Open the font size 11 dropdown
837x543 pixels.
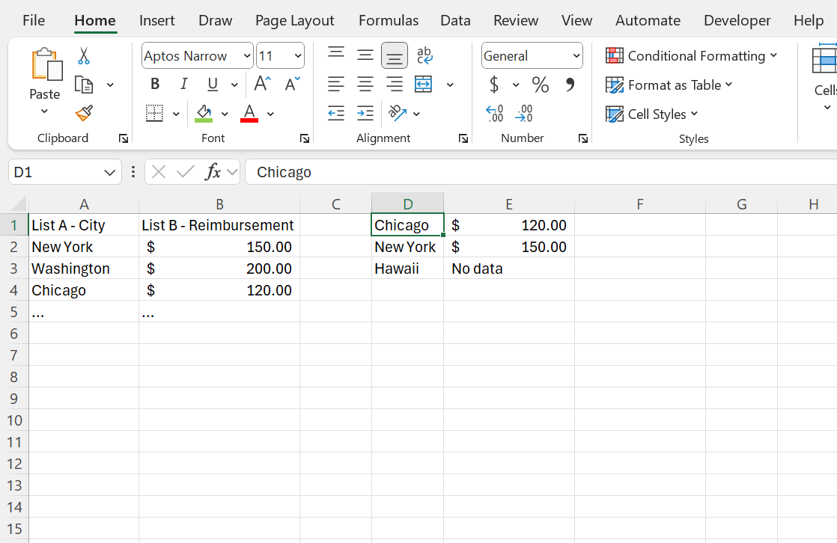pos(298,55)
